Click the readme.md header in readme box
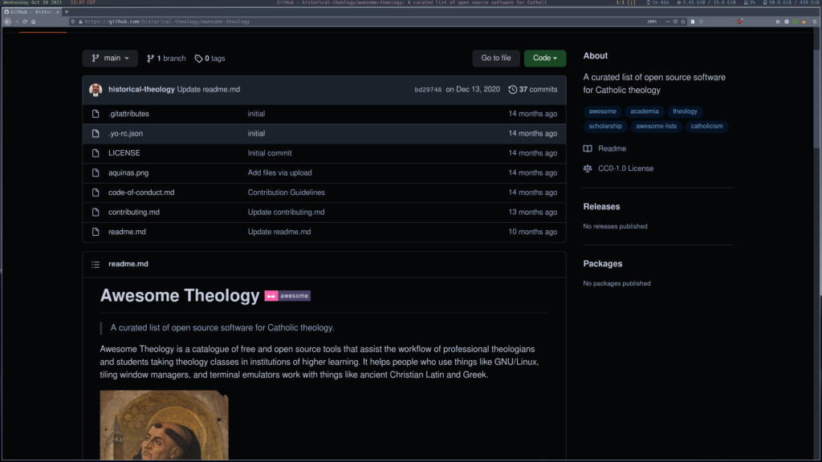 pyautogui.click(x=128, y=264)
